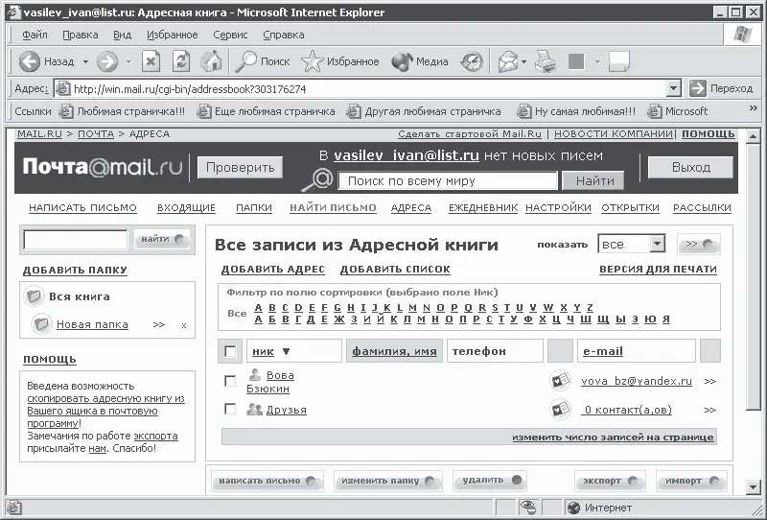Stop page loading with the X icon
767x520 pixels.
pyautogui.click(x=151, y=61)
